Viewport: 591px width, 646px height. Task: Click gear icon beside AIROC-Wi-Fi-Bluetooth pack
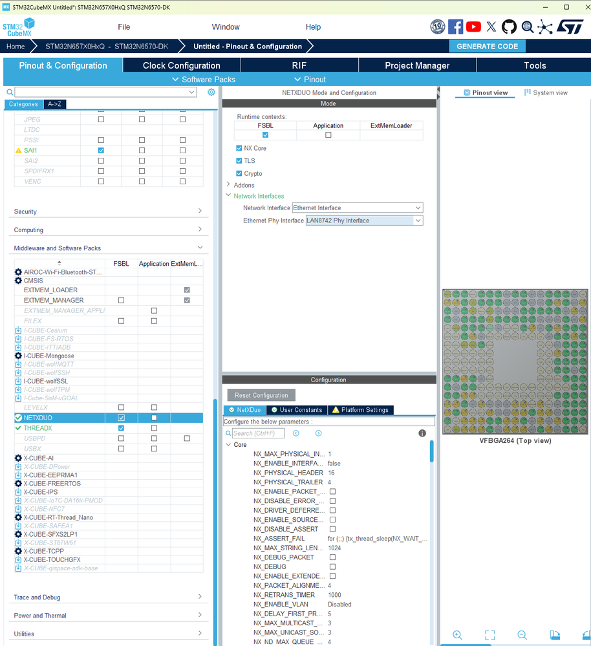pos(18,272)
